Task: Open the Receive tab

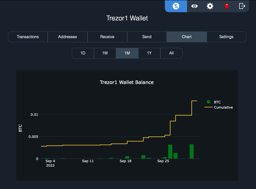Action: coord(107,36)
